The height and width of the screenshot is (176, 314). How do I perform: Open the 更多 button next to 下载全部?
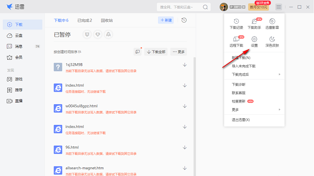[179, 52]
